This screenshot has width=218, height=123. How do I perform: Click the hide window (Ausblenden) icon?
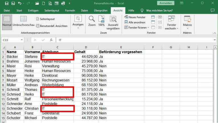(153, 22)
